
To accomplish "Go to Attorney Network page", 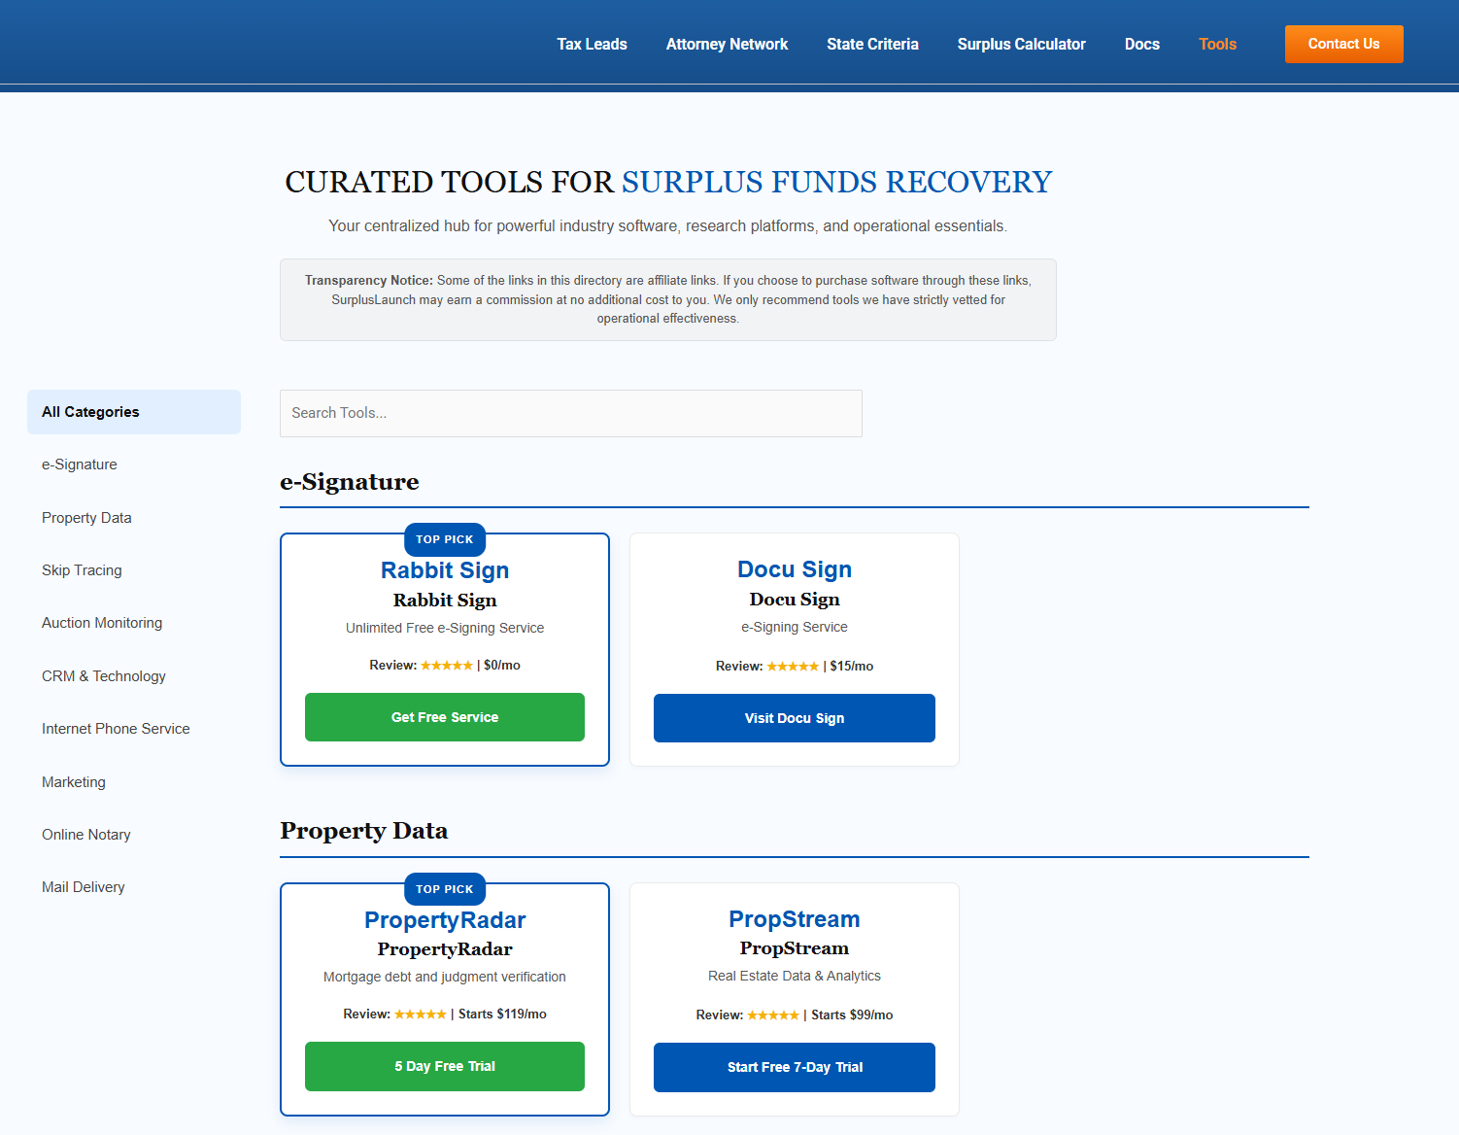I will (x=727, y=44).
